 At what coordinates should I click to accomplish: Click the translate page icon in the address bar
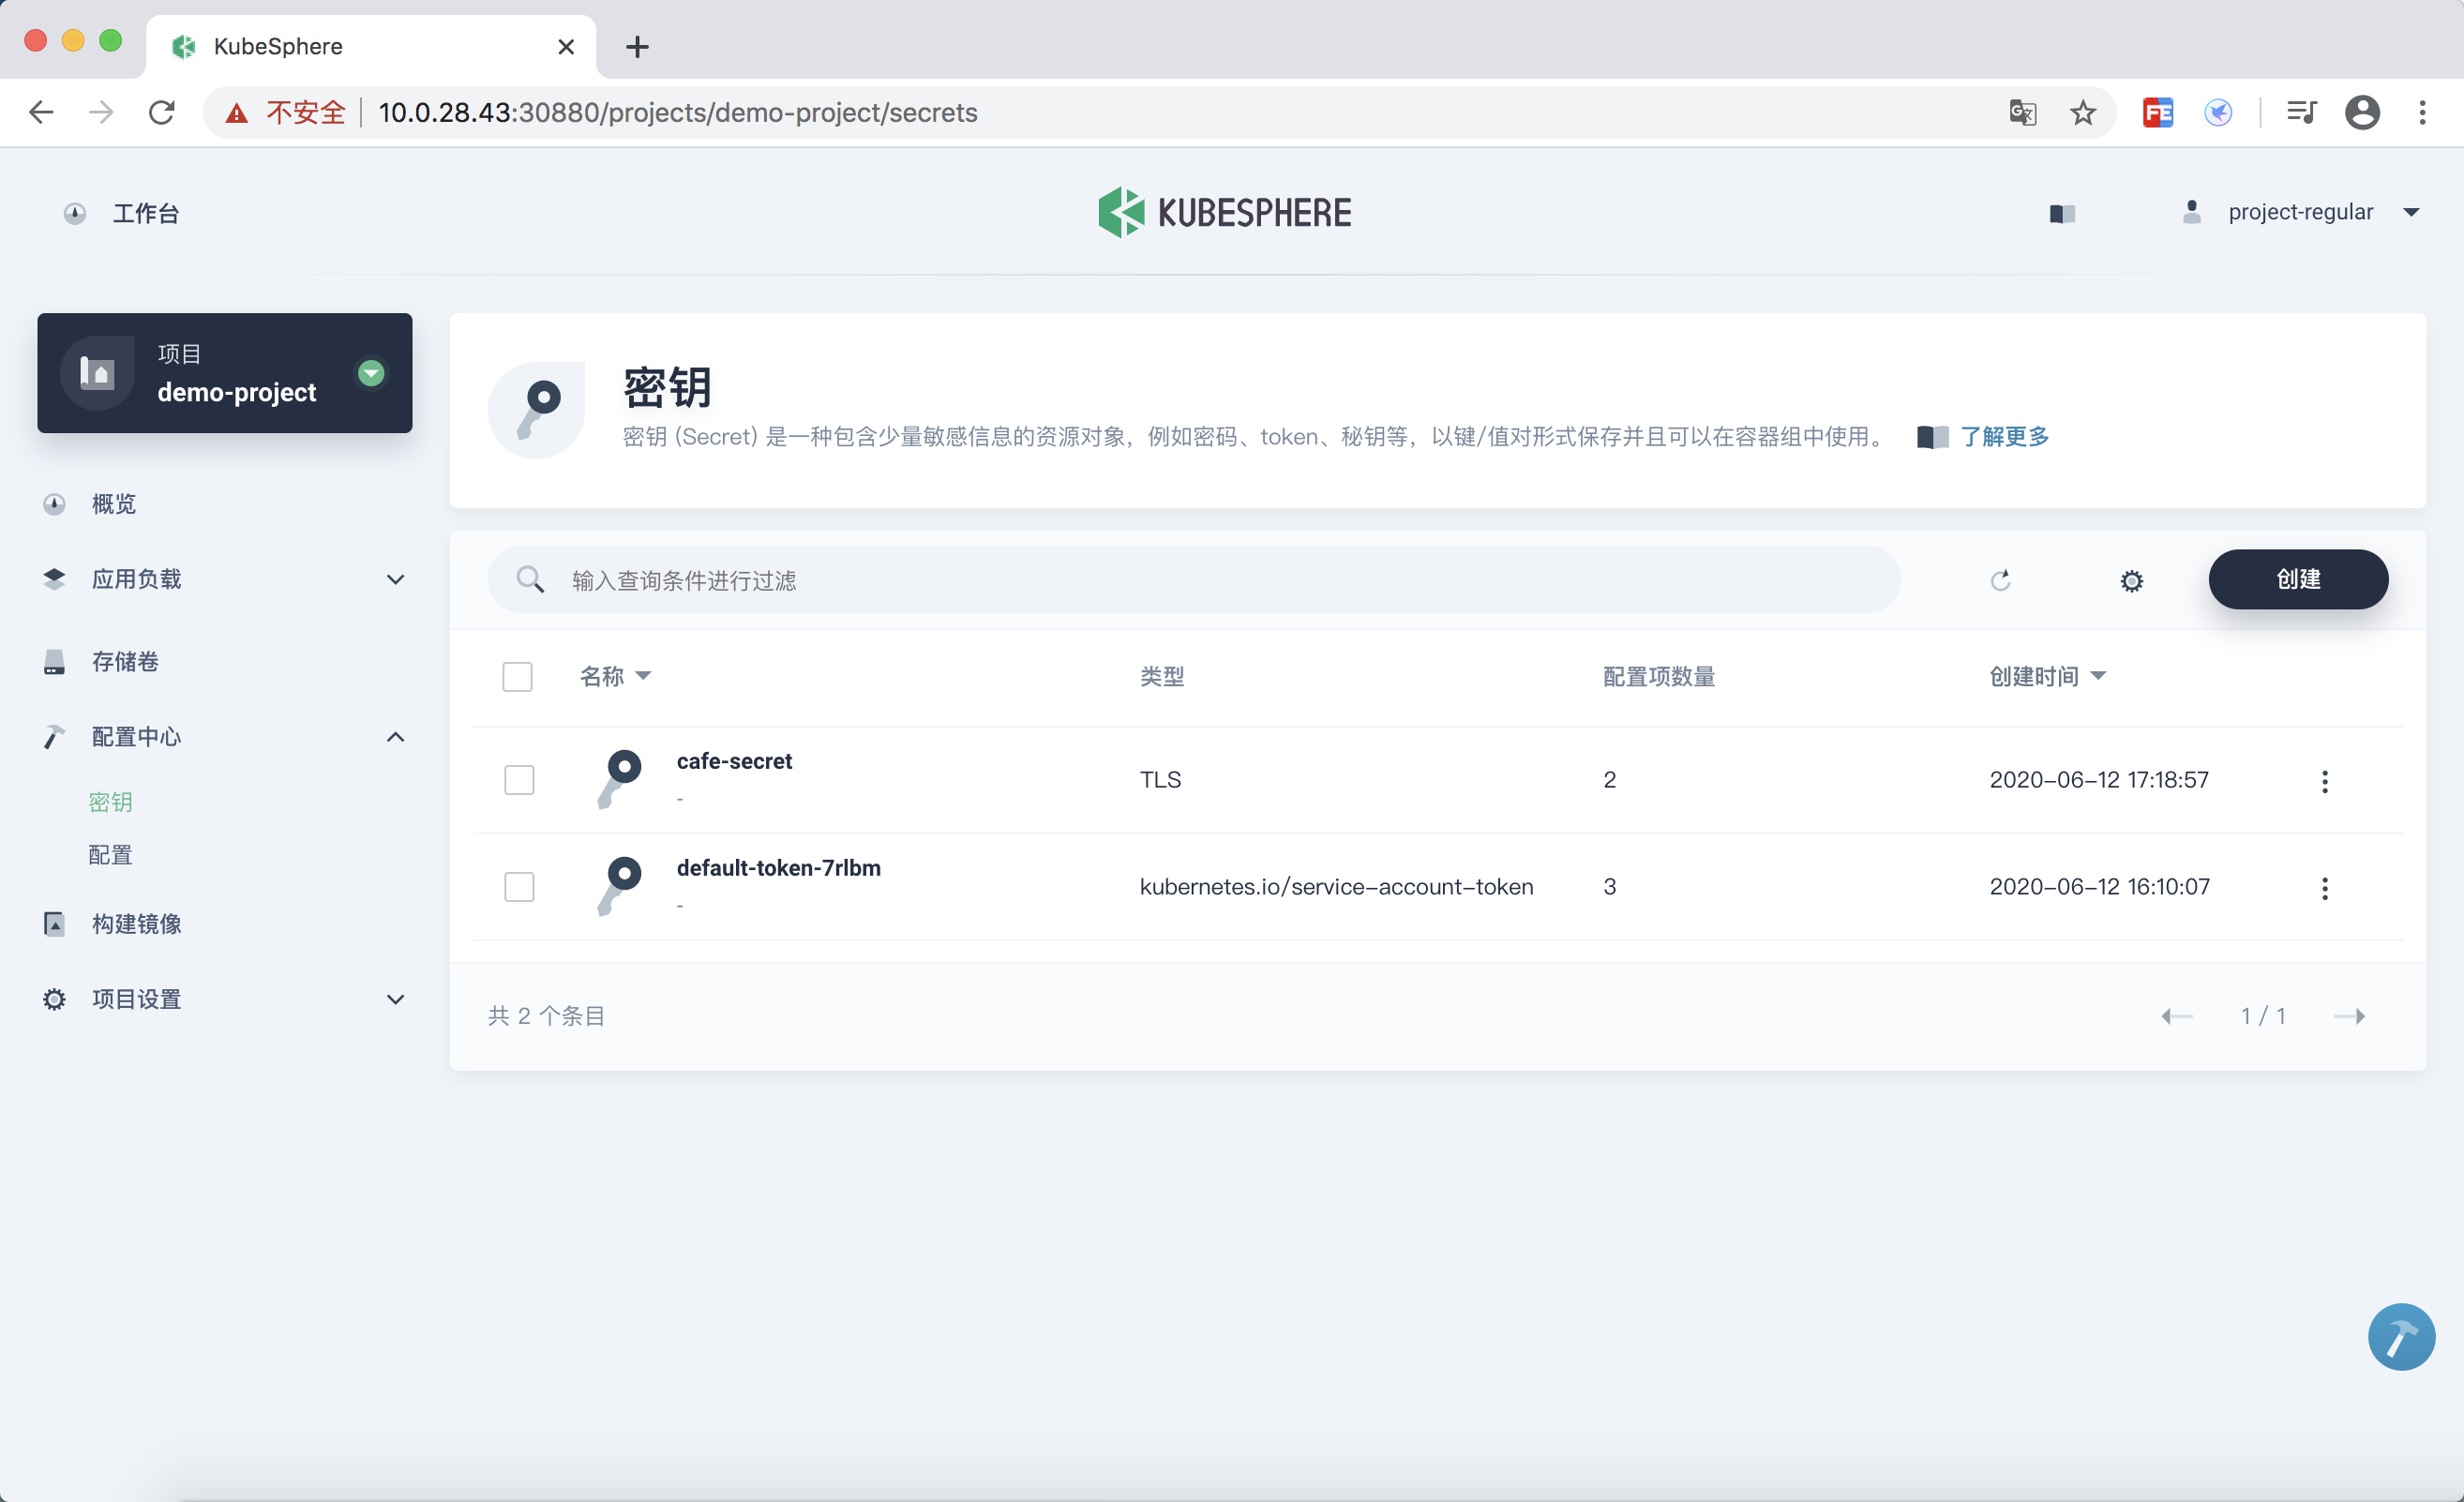[2022, 113]
